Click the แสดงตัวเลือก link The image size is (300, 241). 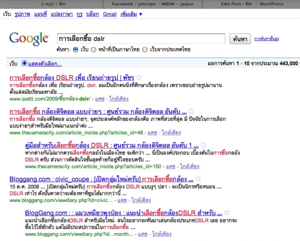[45, 63]
